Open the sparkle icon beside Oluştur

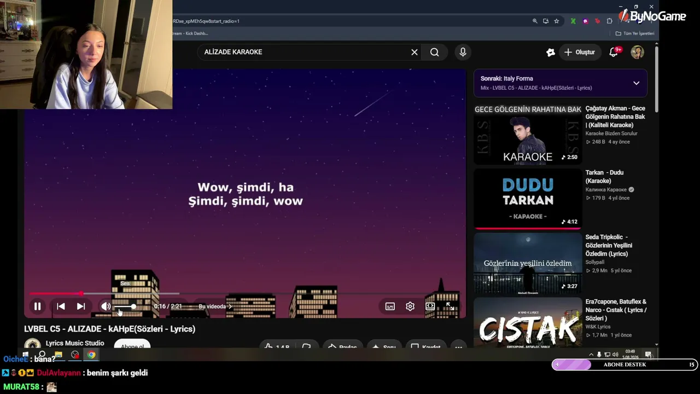(551, 52)
